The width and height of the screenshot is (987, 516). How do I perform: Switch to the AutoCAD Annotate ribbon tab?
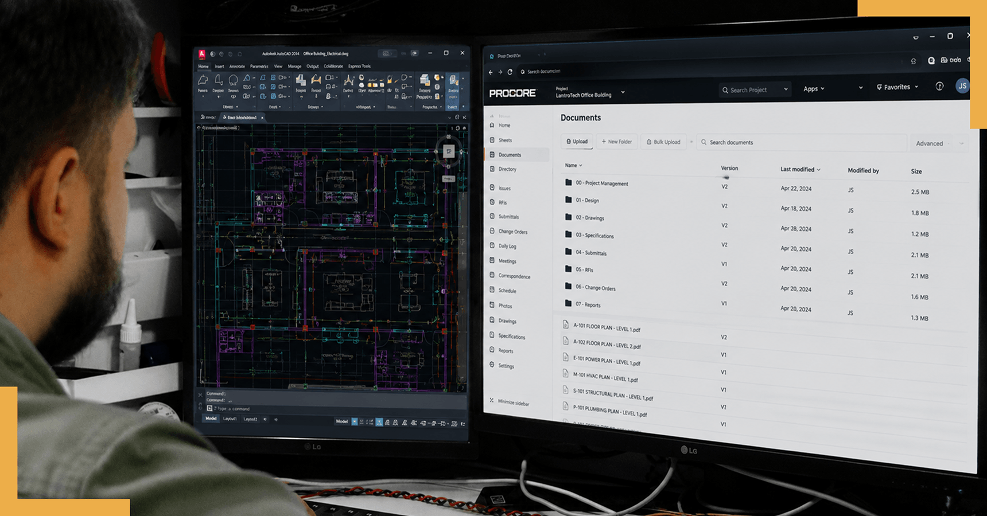(237, 67)
